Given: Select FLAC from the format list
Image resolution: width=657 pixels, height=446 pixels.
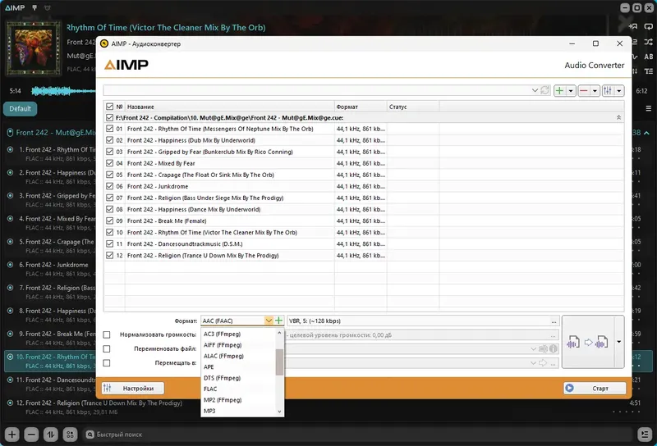Looking at the screenshot, I should pos(238,389).
